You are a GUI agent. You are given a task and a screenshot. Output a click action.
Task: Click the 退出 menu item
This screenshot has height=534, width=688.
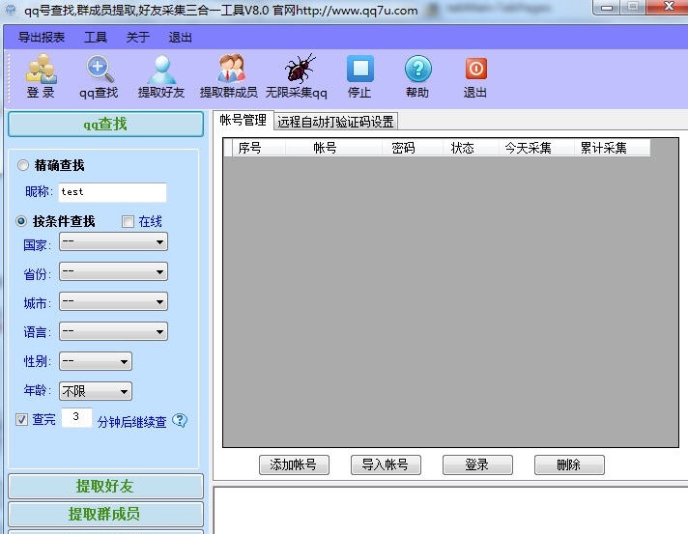click(181, 38)
